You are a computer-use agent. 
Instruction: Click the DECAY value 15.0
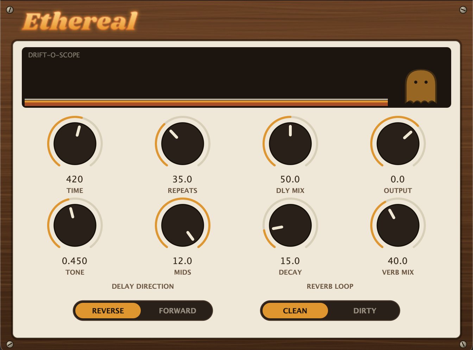290,261
